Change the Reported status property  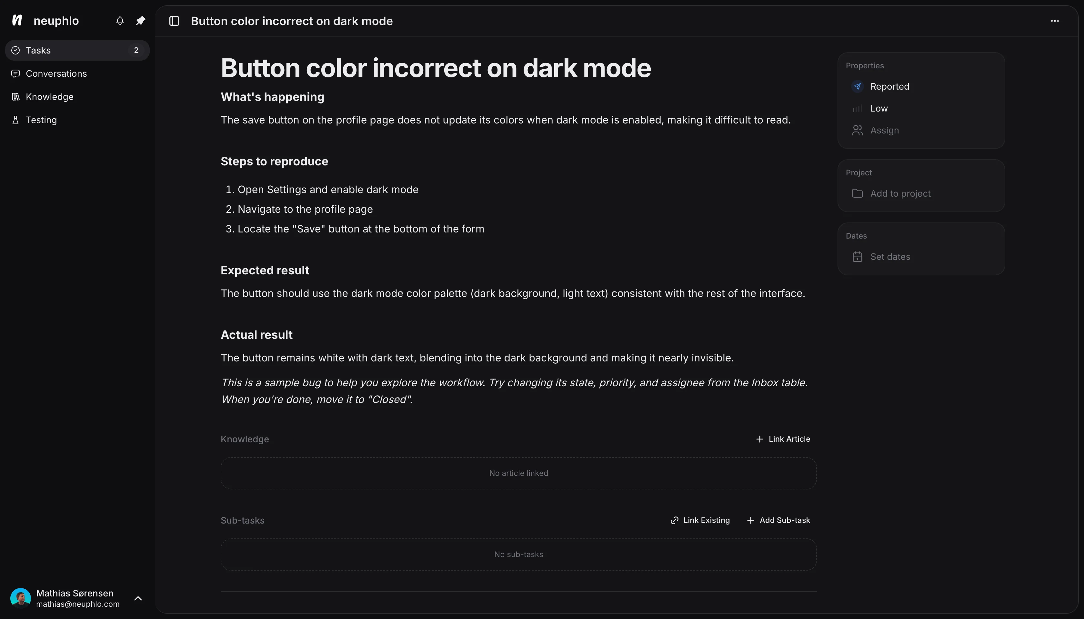tap(889, 87)
